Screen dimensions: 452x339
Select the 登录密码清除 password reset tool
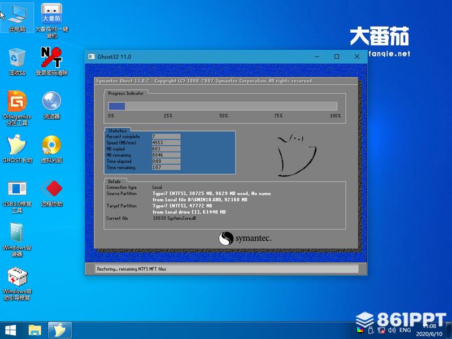(51, 61)
